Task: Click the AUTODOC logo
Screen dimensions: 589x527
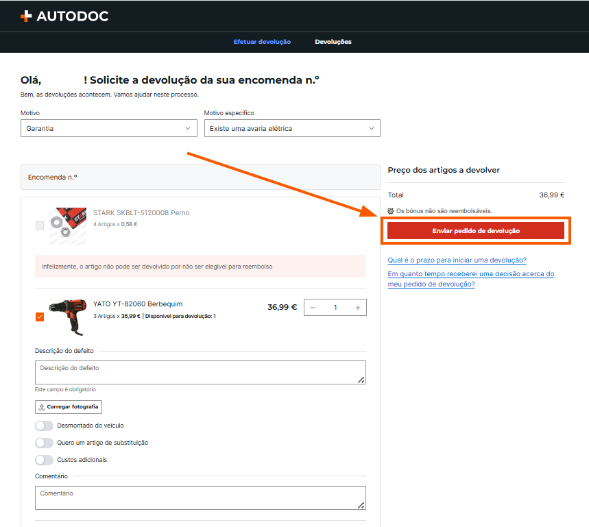Action: 64,16
